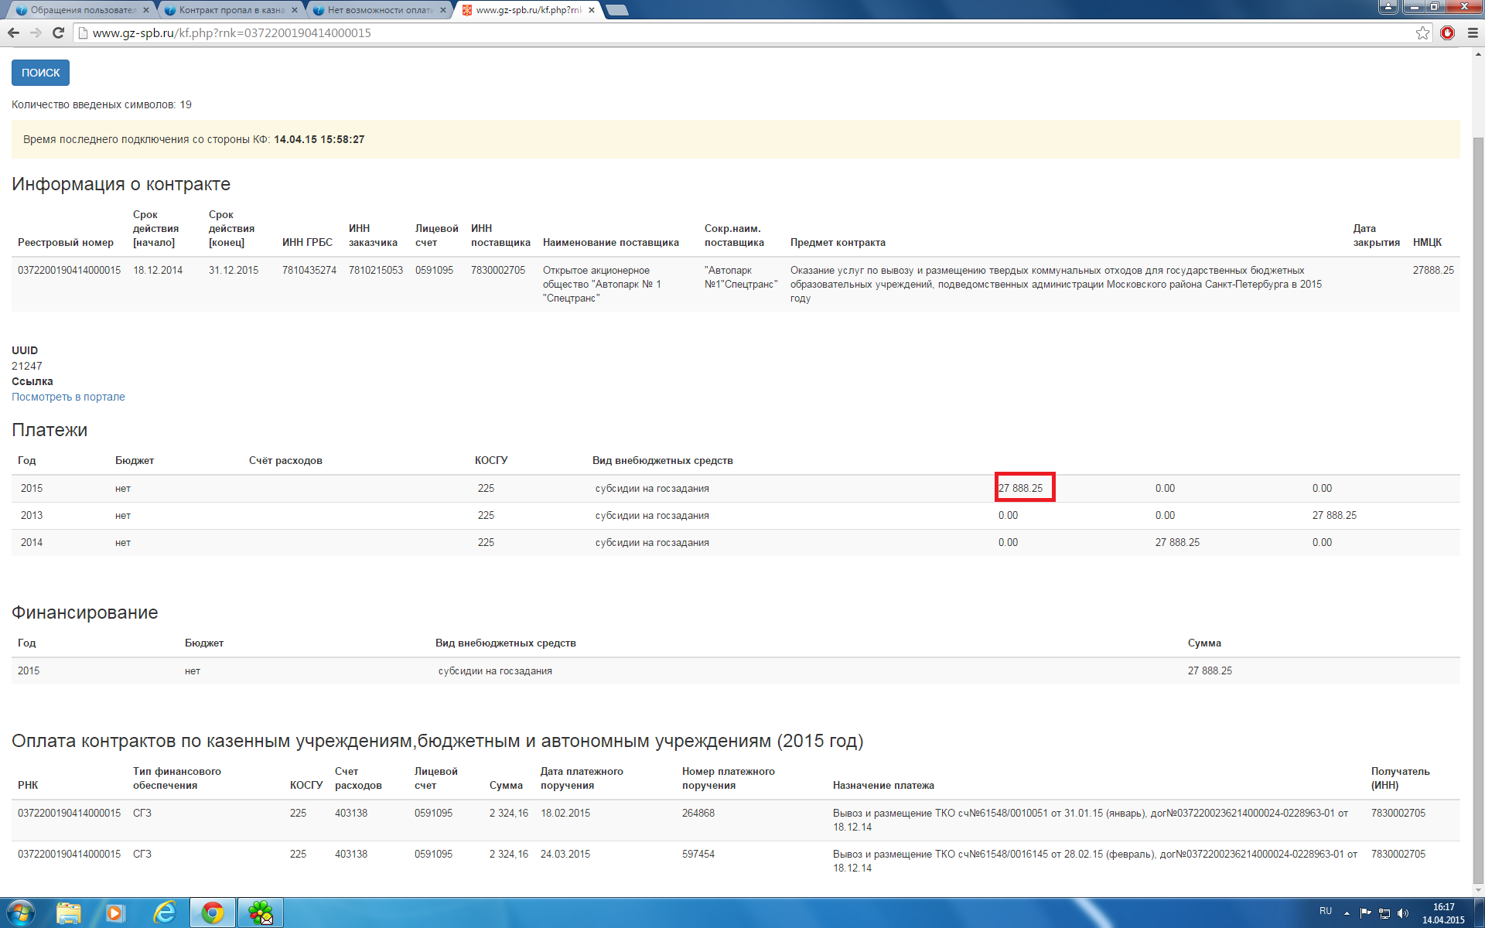
Task: Click the 2014 row year in Платежи
Action: [x=32, y=542]
